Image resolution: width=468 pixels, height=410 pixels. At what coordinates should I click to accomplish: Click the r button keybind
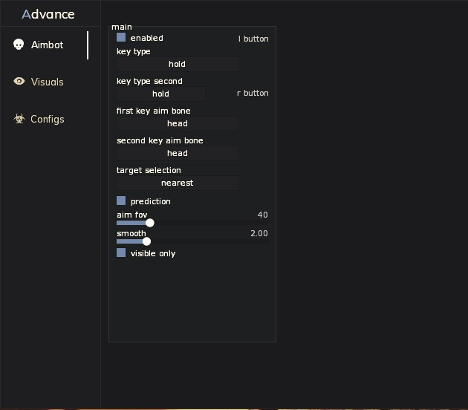click(x=253, y=93)
